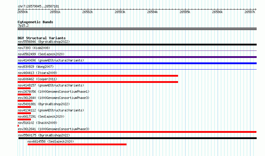
Task: Click the short red nsv4148157 bar
Action: 24,88
